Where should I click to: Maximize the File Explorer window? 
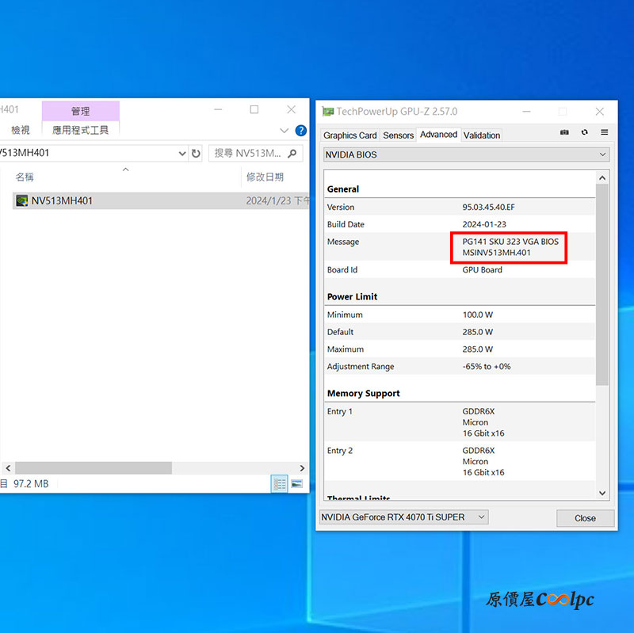point(254,109)
